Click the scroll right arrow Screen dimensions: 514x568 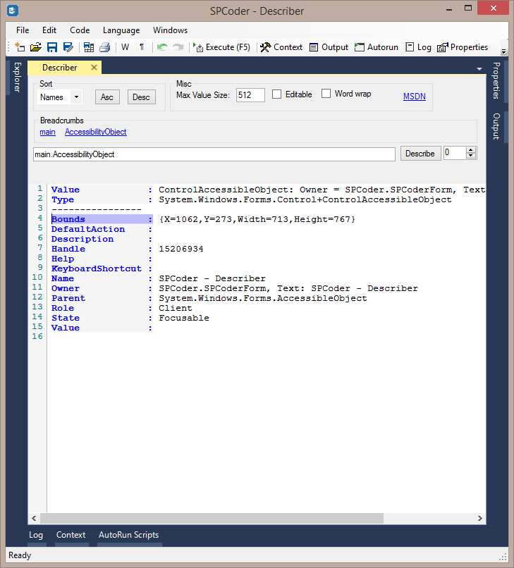tap(480, 519)
